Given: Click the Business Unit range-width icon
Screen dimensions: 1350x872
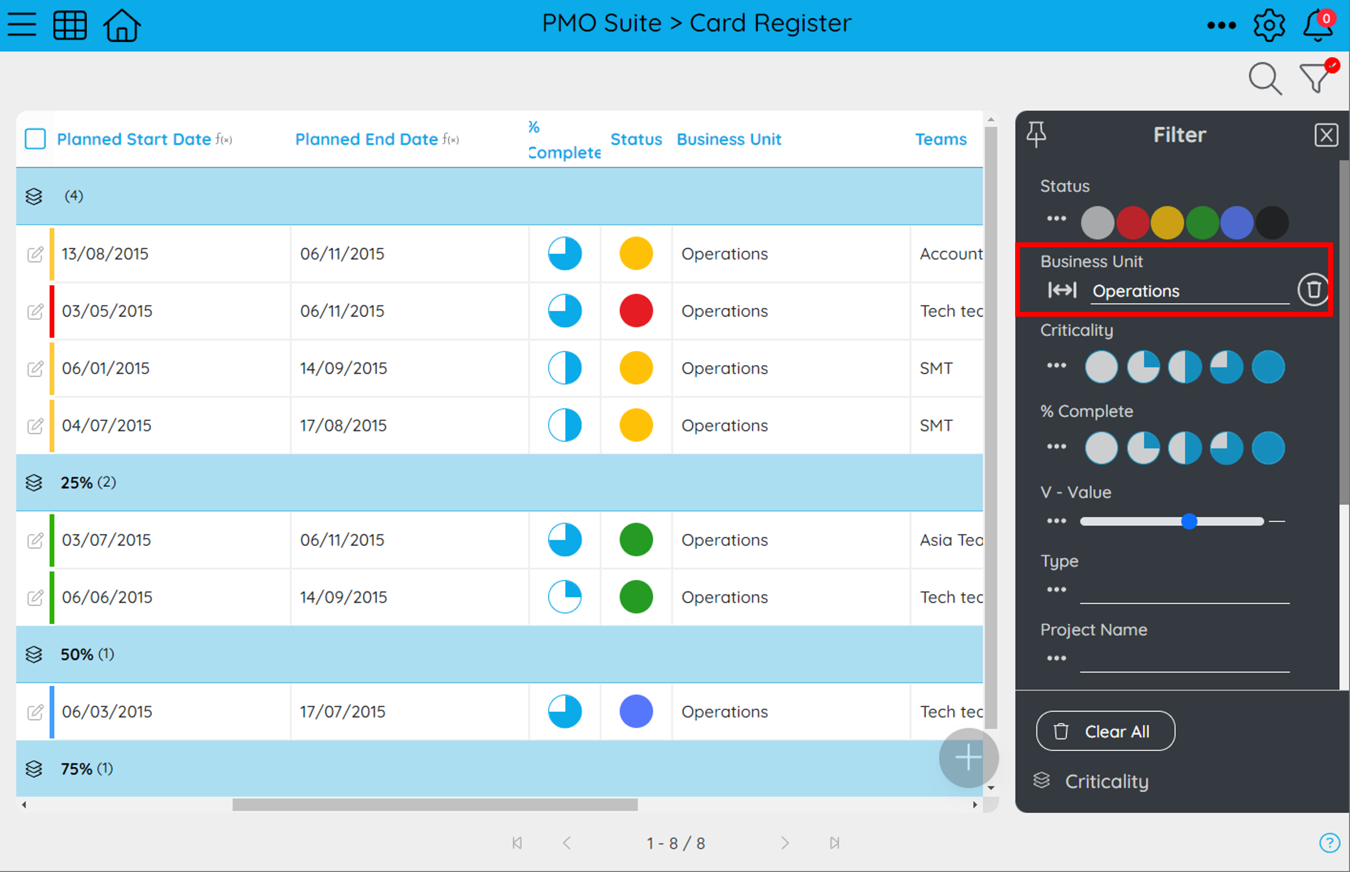Looking at the screenshot, I should pyautogui.click(x=1062, y=290).
